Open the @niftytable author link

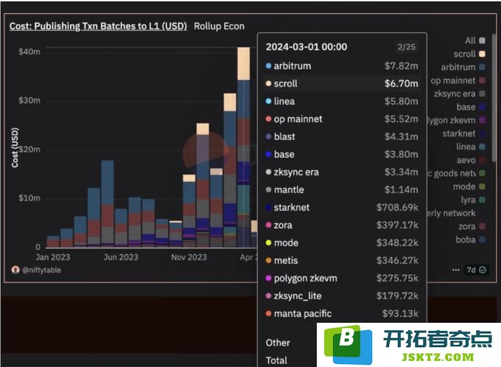coord(41,270)
